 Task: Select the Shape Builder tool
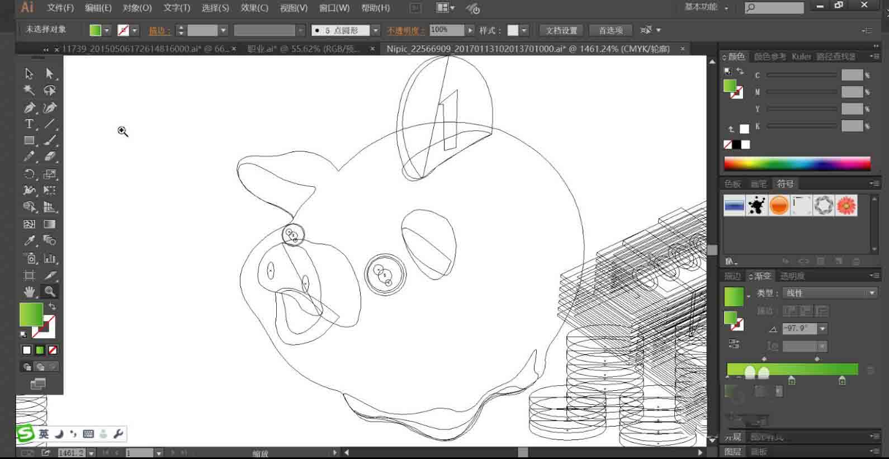[29, 207]
